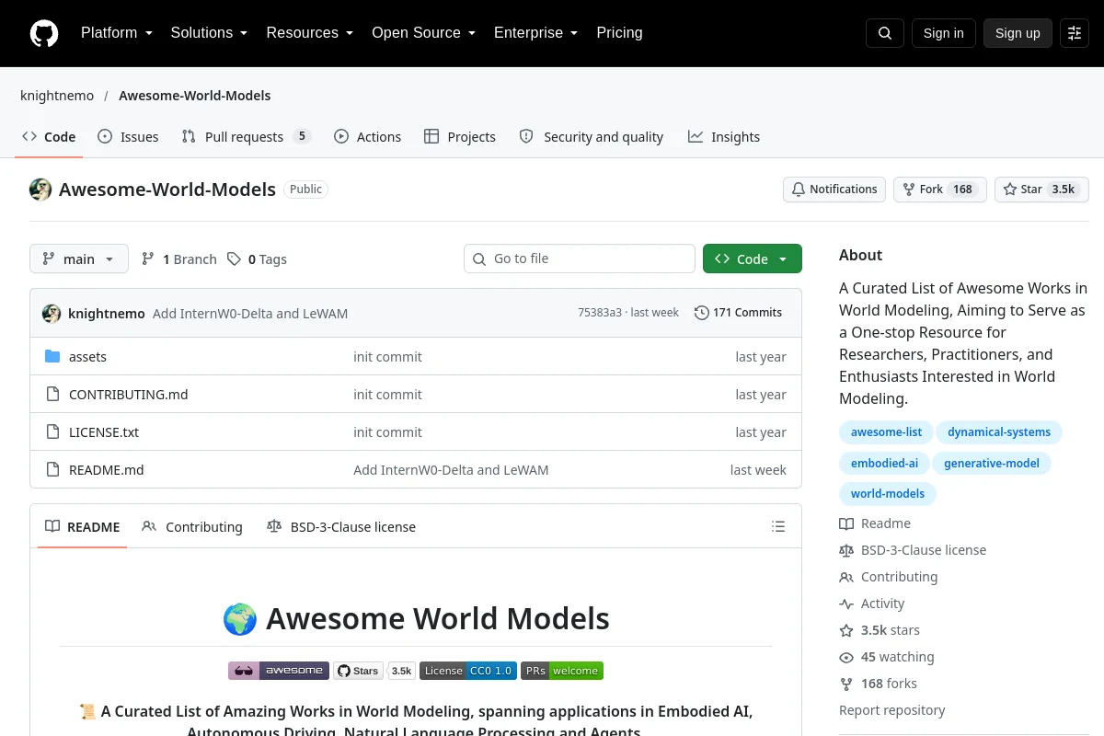Click the commit author avatar in commit bar

click(52, 314)
